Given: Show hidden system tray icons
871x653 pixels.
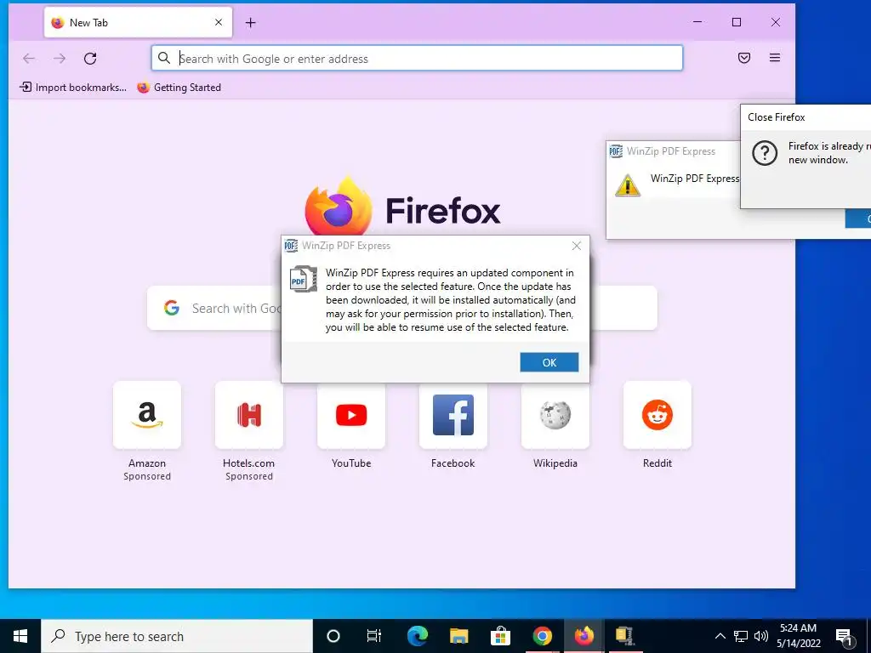Looking at the screenshot, I should [x=720, y=636].
